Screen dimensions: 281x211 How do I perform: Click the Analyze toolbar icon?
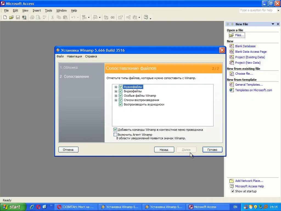[95, 17]
